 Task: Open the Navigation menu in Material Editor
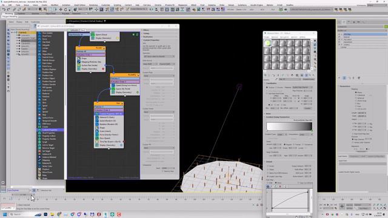click(x=284, y=37)
